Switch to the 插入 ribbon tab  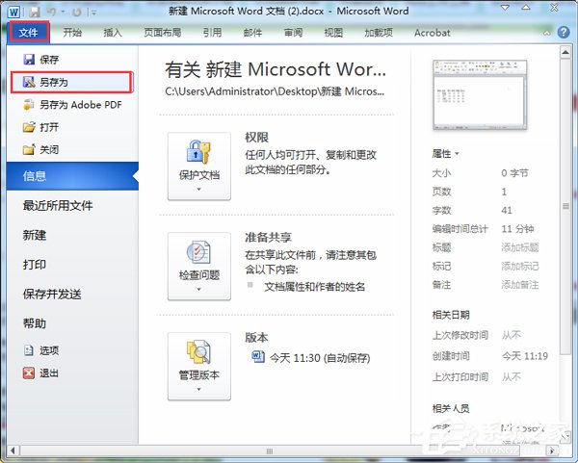(113, 33)
